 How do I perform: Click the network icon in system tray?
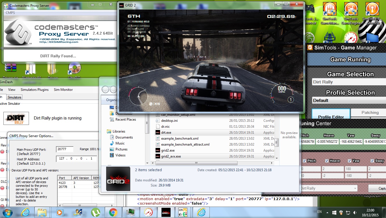pyautogui.click(x=348, y=212)
